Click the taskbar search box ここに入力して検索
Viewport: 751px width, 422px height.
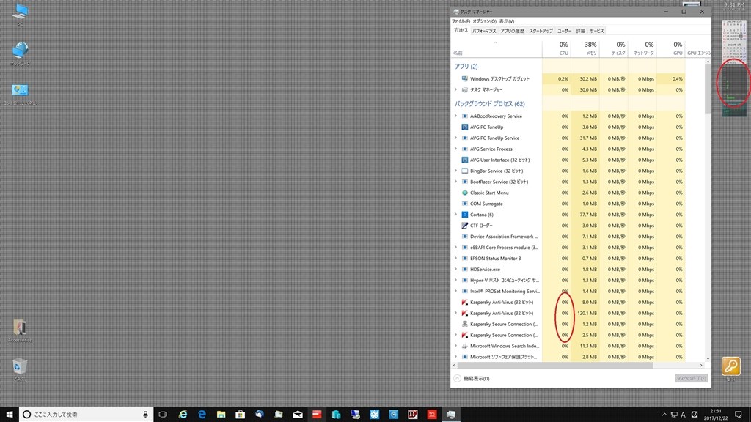pos(87,415)
